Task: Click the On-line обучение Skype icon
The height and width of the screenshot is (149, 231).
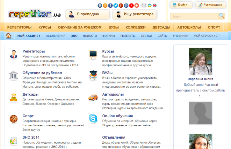Action: 93,118
